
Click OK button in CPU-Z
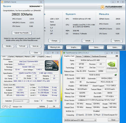click(54, 106)
